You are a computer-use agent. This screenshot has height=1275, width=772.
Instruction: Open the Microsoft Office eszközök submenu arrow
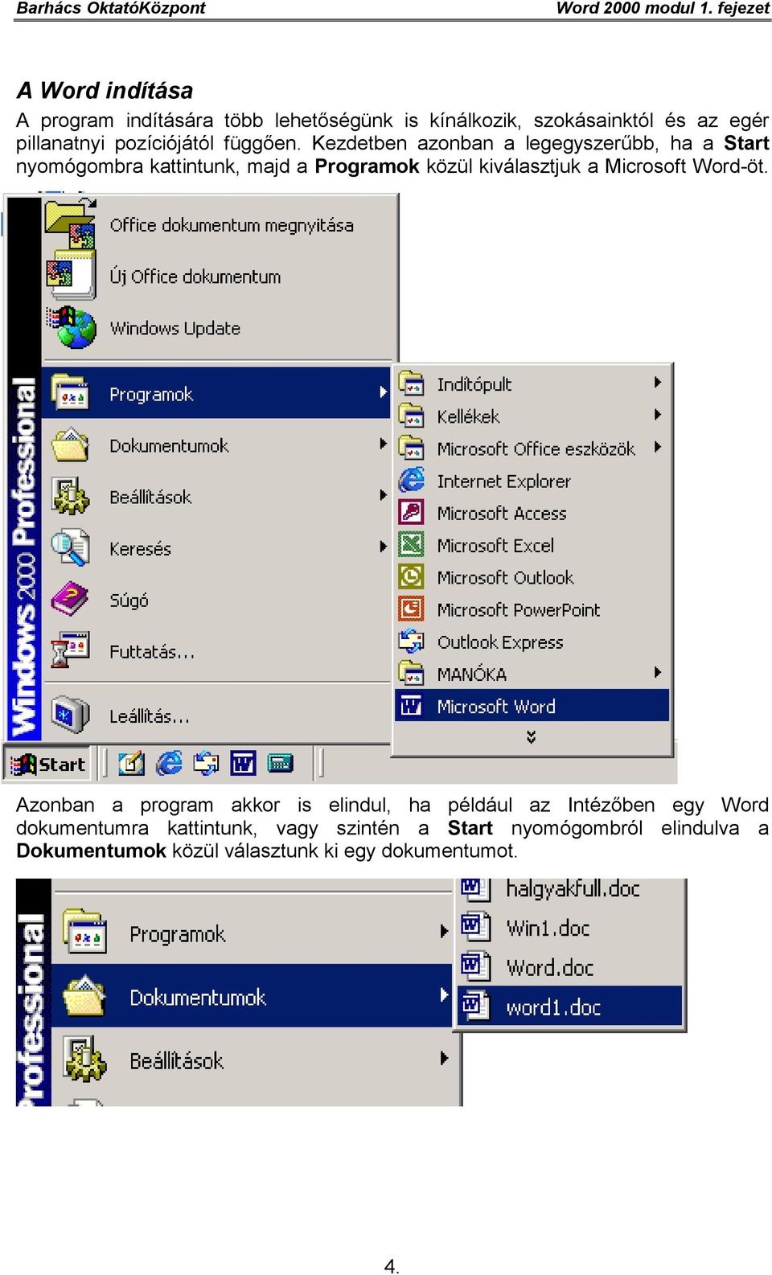click(x=658, y=447)
